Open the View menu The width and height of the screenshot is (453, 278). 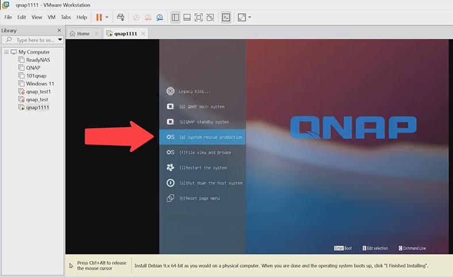click(x=37, y=17)
